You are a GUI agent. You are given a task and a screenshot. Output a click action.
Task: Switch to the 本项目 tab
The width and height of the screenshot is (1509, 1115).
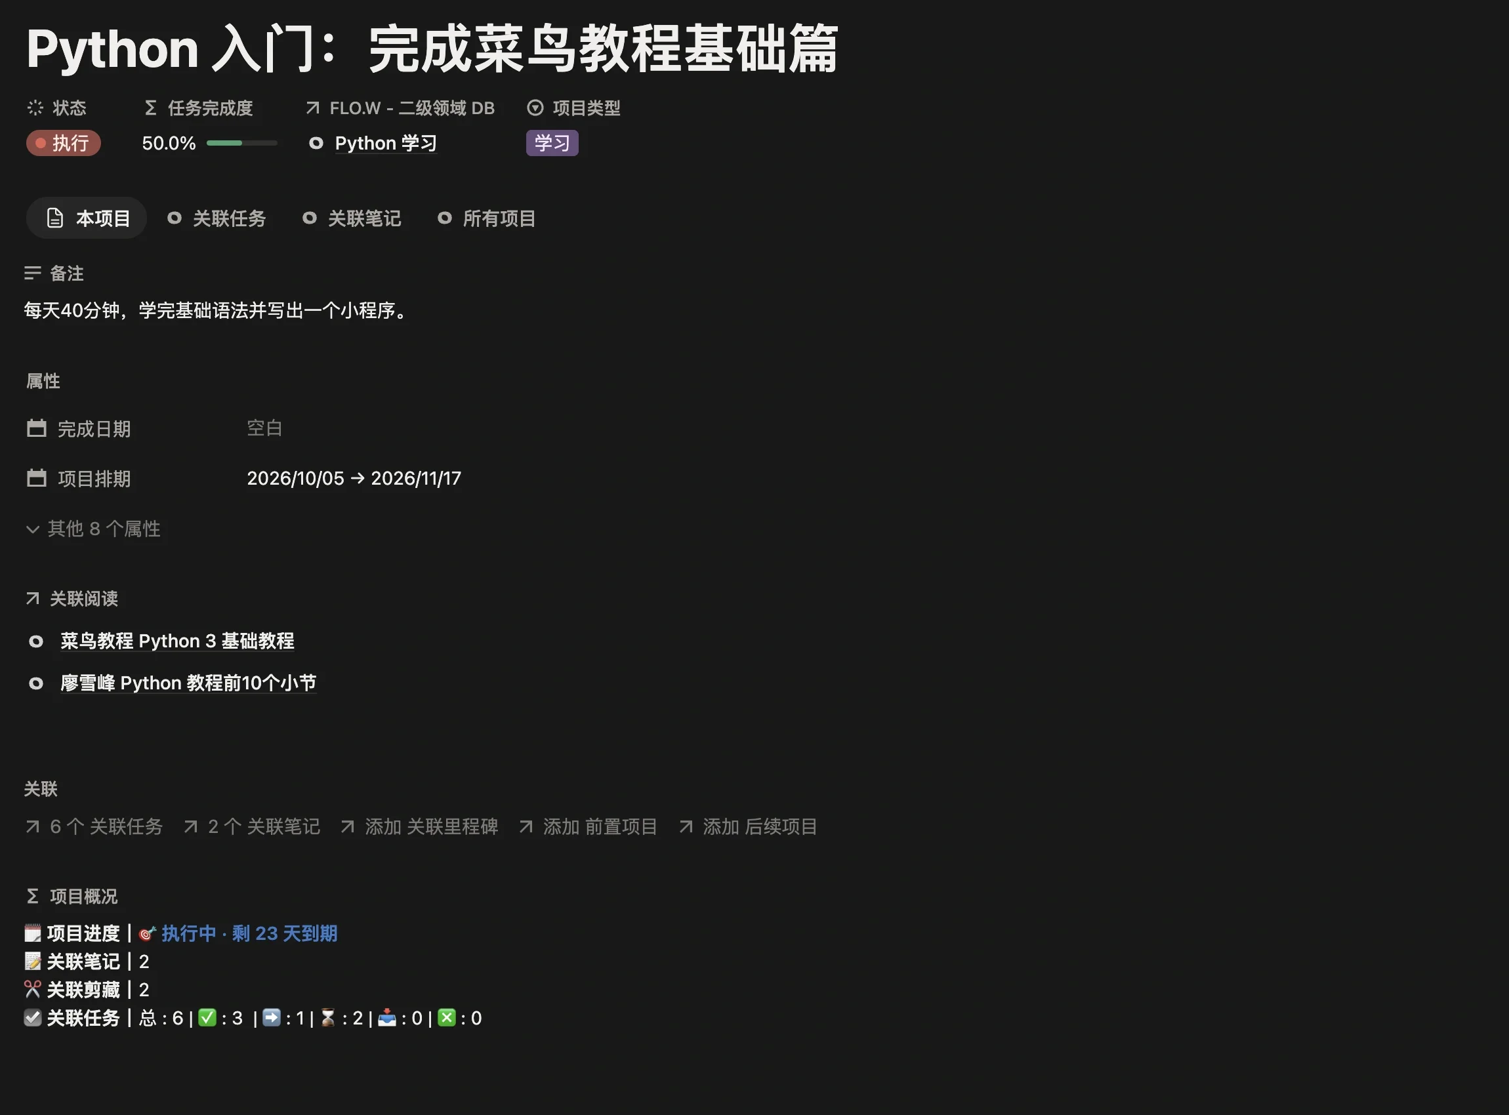(x=87, y=218)
